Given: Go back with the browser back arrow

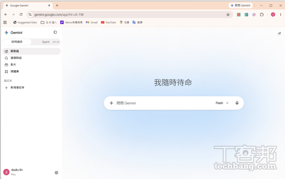Looking at the screenshot, I should click(x=6, y=15).
